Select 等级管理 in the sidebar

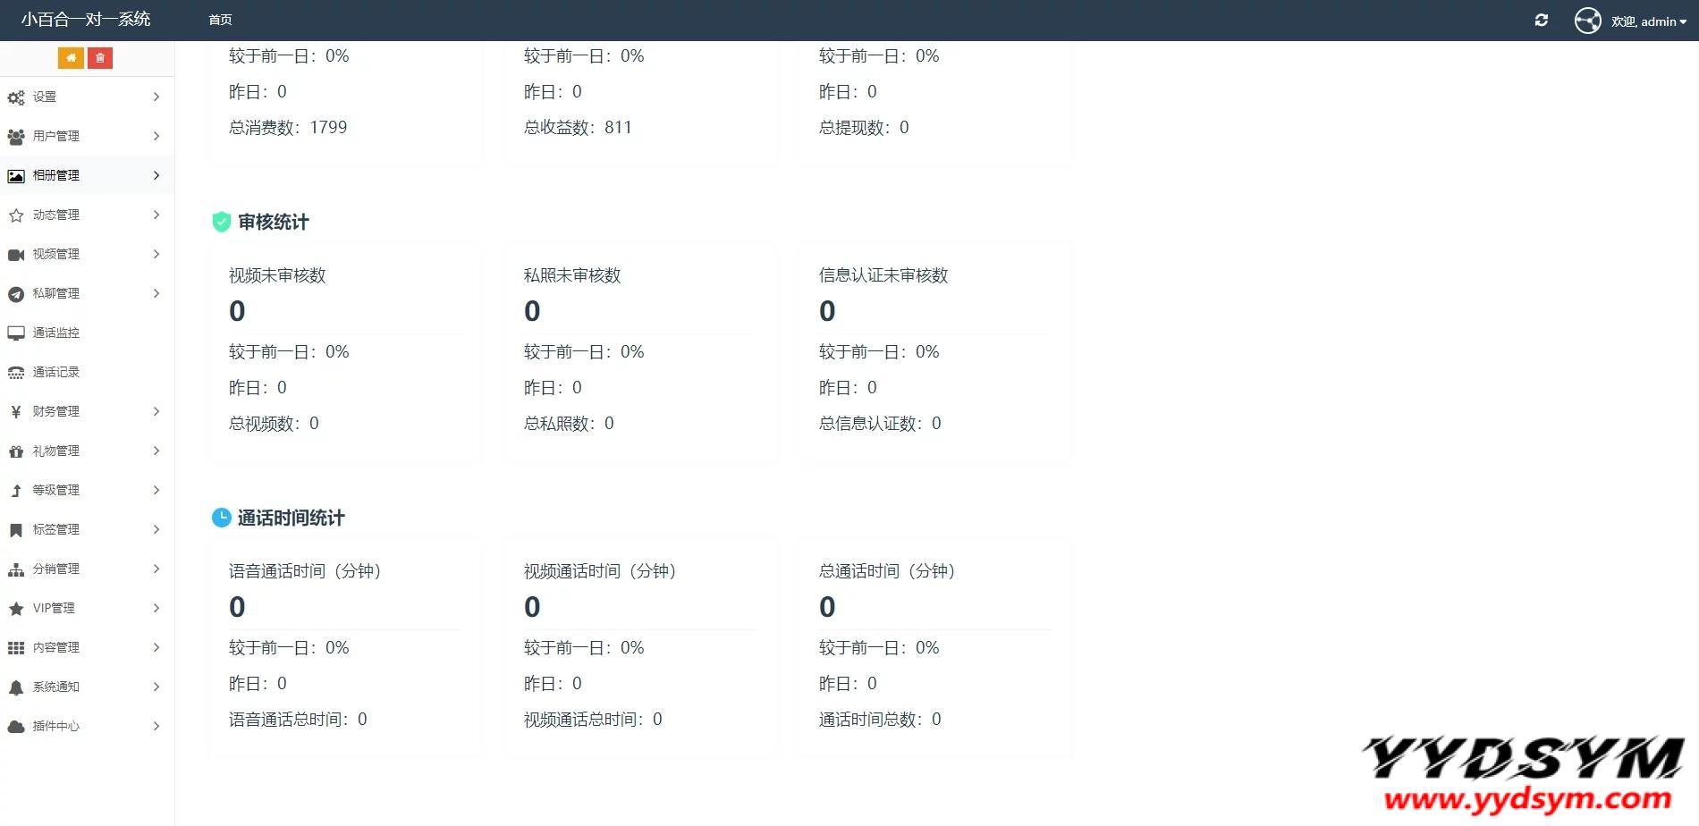pyautogui.click(x=87, y=490)
